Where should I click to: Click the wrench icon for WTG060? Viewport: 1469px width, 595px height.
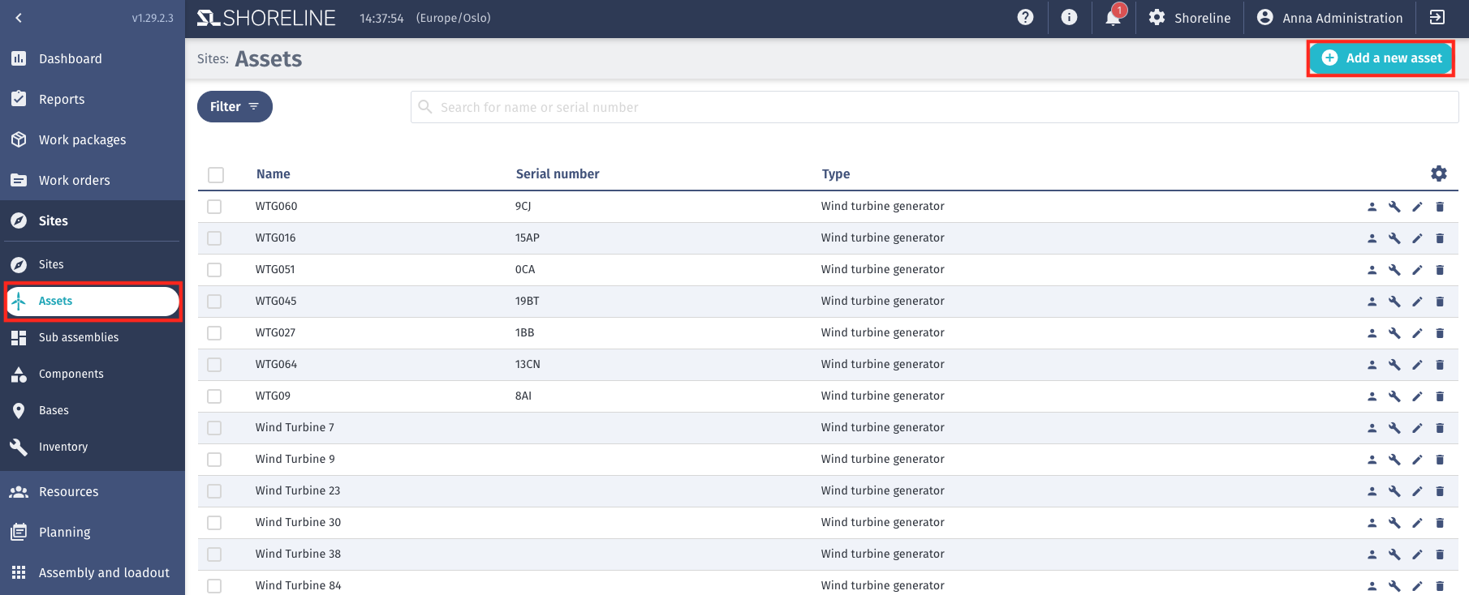pos(1394,207)
